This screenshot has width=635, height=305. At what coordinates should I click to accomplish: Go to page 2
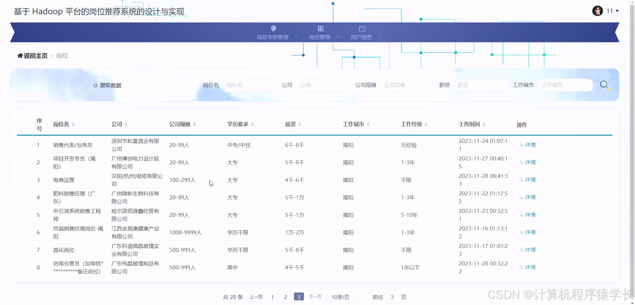point(285,297)
